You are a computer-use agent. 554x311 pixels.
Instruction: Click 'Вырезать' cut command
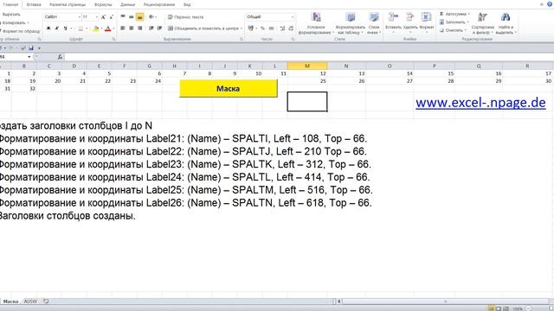pos(10,15)
